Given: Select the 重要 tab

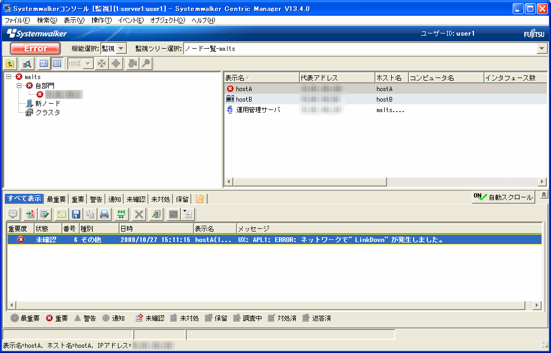Looking at the screenshot, I should (78, 199).
